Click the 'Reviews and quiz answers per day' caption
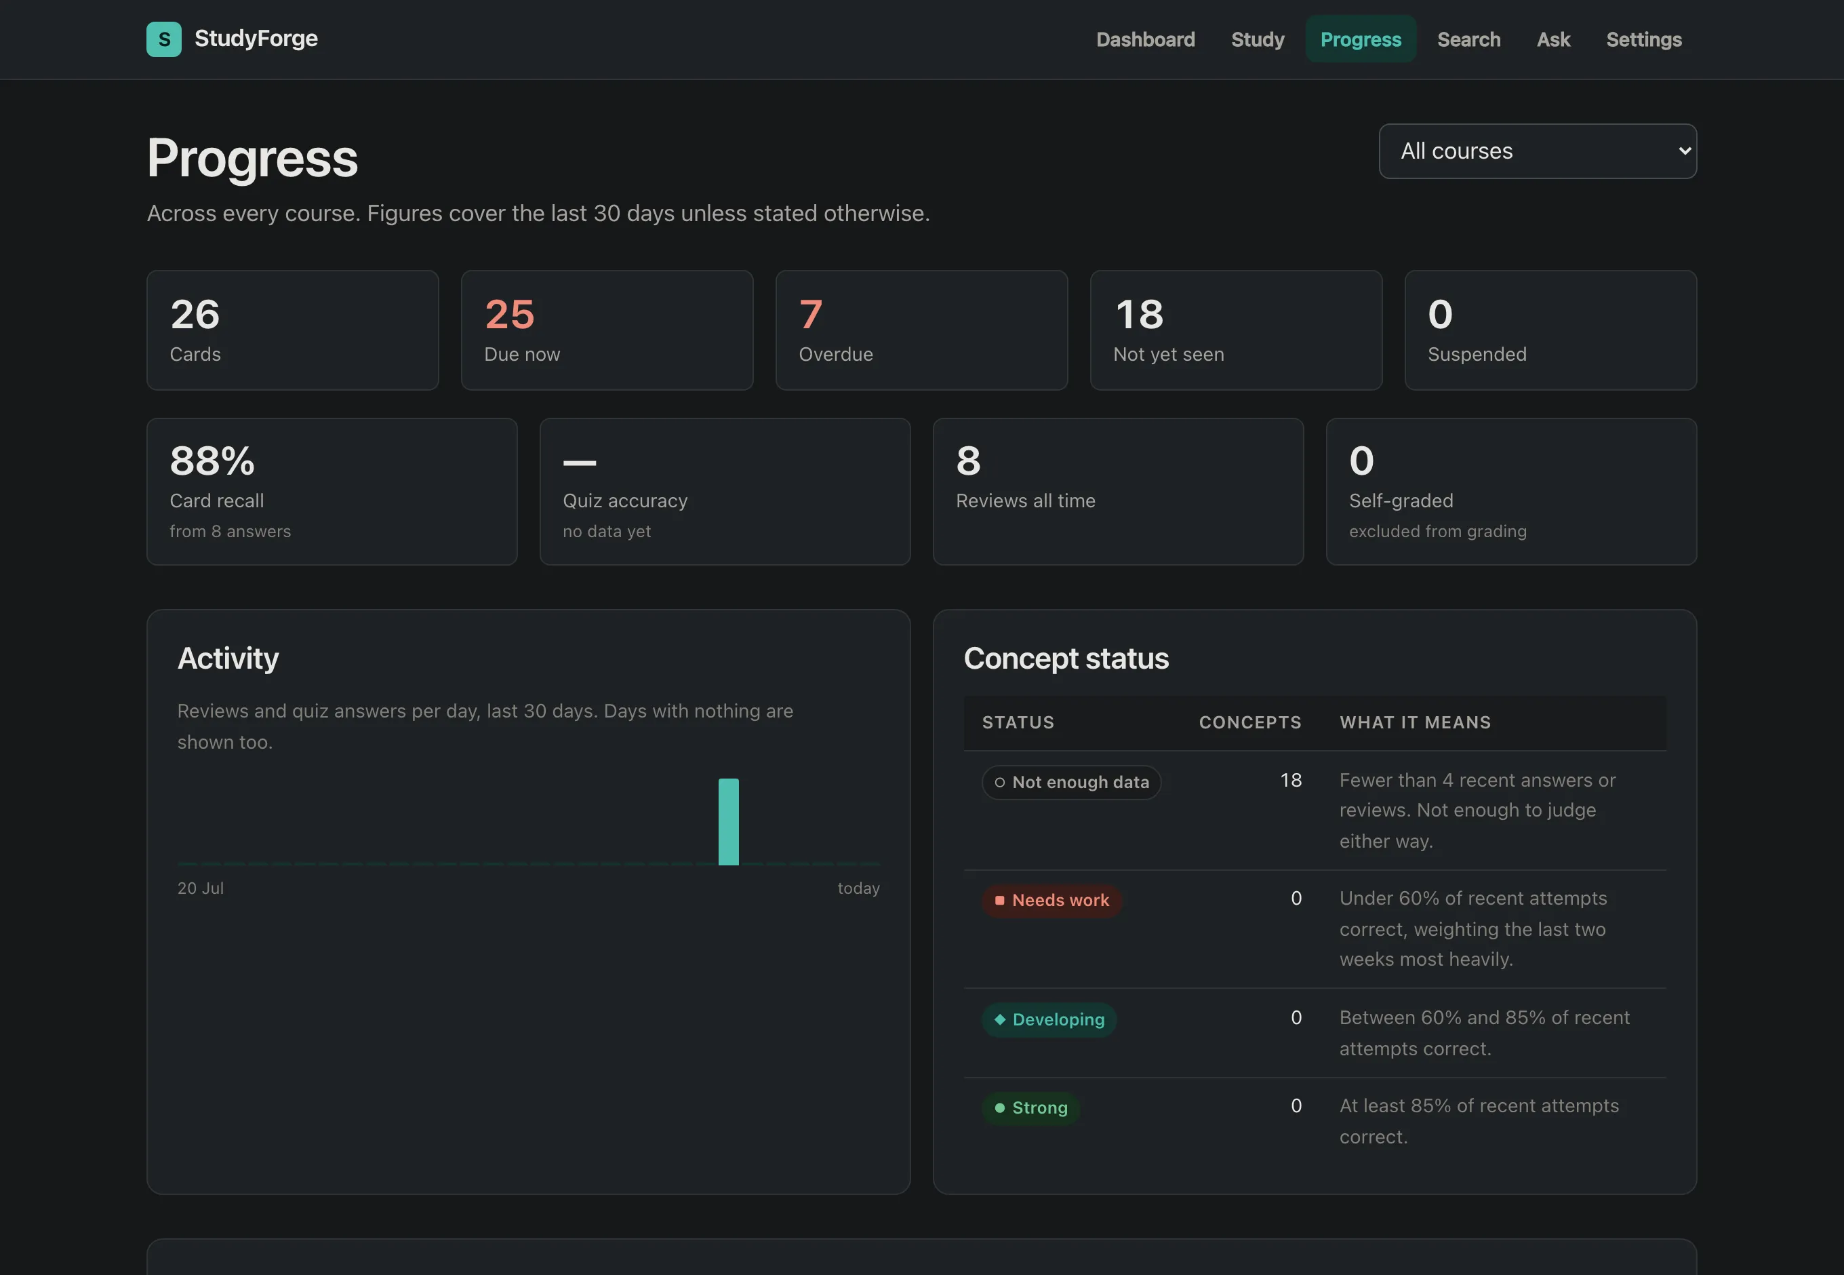The height and width of the screenshot is (1275, 1844). pyautogui.click(x=485, y=726)
